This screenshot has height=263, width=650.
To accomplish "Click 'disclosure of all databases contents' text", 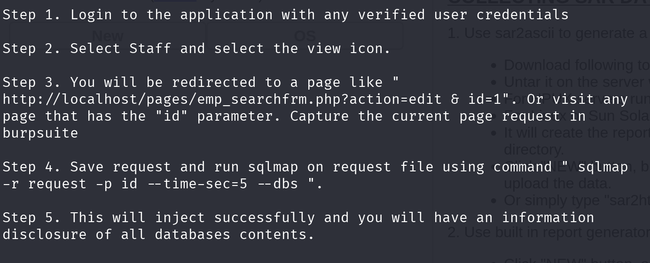I will coord(158,235).
